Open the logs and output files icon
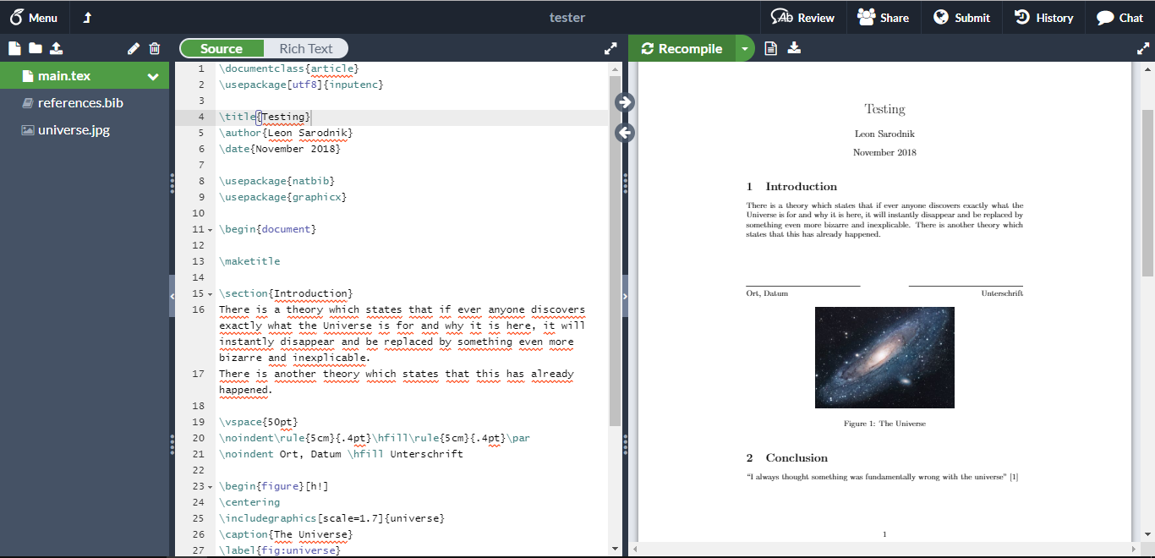This screenshot has width=1155, height=558. (x=770, y=49)
